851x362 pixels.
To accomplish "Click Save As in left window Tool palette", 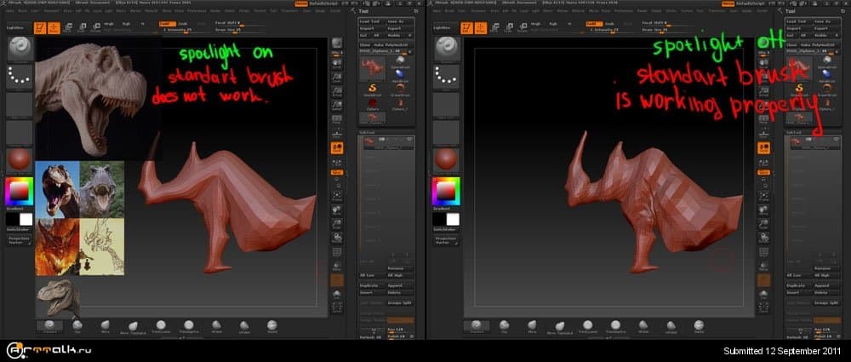I will point(400,21).
